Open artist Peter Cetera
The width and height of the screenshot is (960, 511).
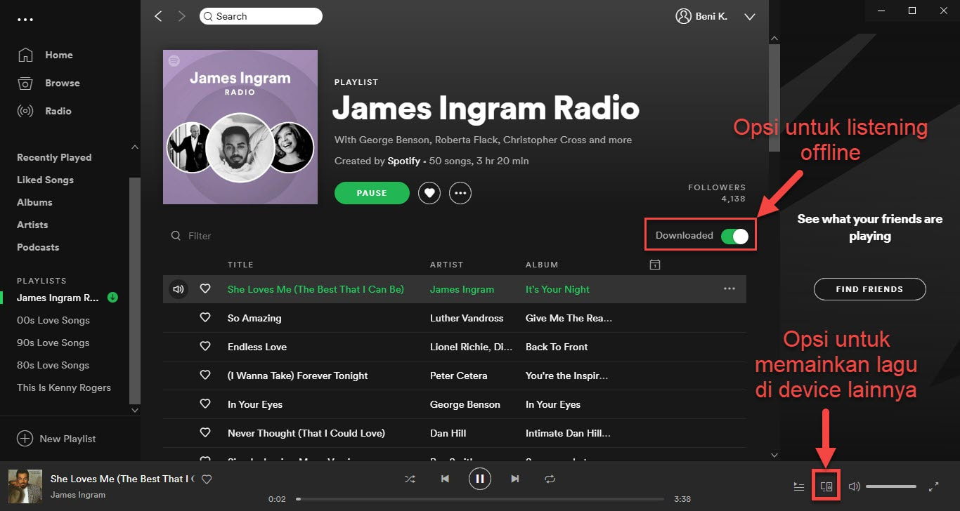458,376
